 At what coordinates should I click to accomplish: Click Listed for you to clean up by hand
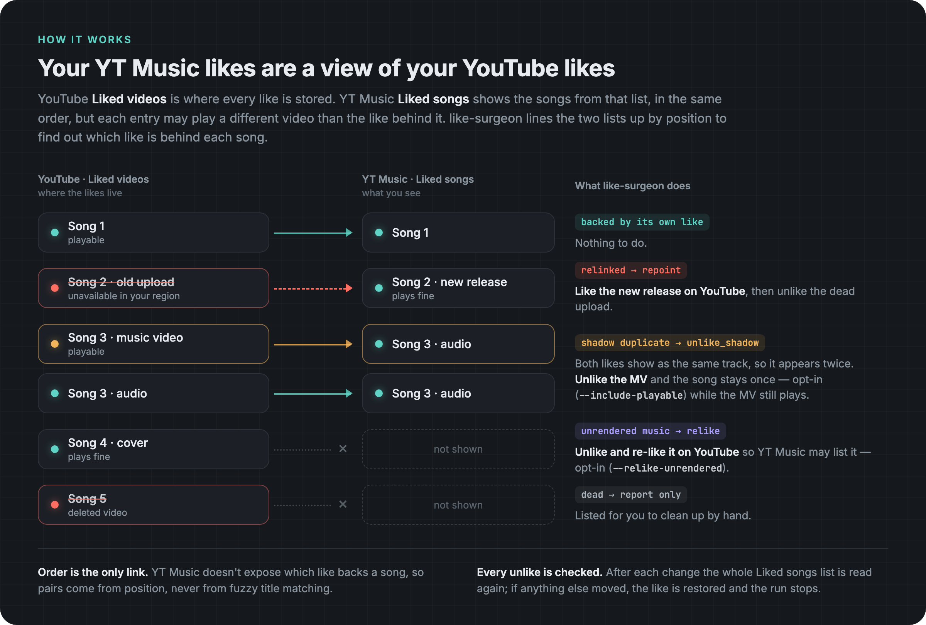[x=663, y=515]
